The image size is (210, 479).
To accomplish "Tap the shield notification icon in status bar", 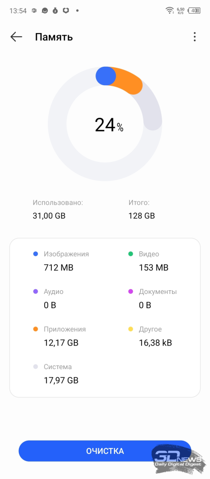I will (65, 11).
